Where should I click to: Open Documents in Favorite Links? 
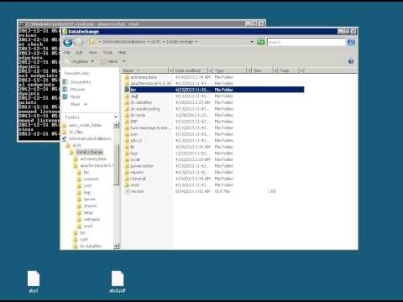[x=81, y=82]
